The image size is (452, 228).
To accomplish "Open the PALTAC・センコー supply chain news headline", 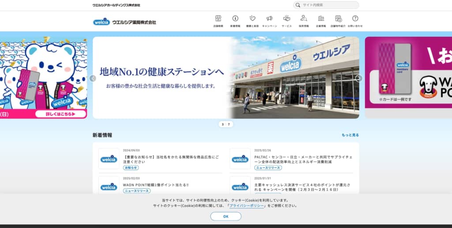I will 303,160.
